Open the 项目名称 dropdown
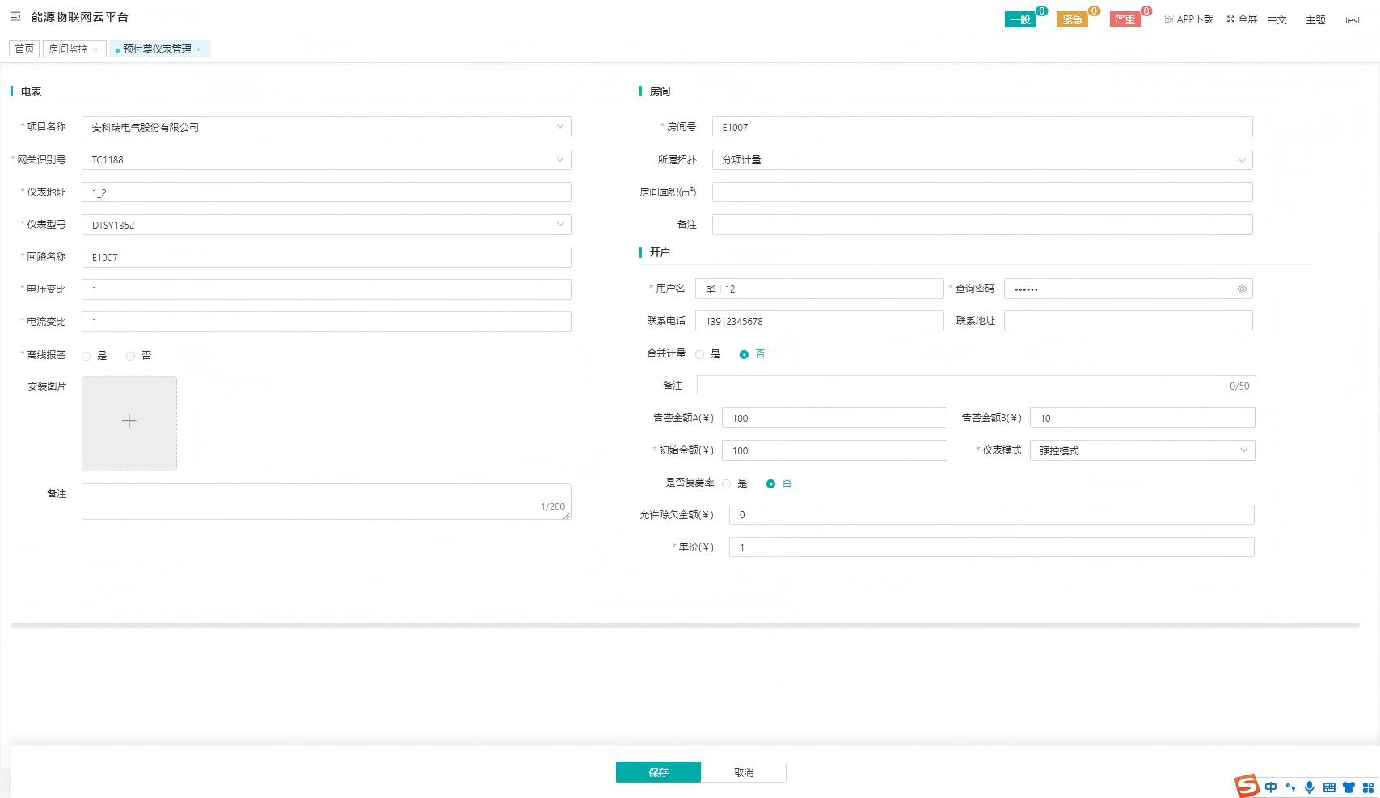This screenshot has width=1380, height=798. pos(327,127)
